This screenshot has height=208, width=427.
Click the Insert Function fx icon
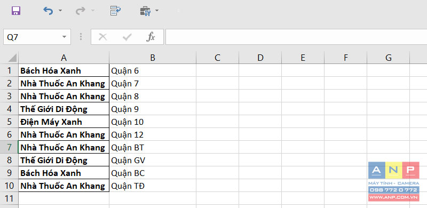(151, 37)
